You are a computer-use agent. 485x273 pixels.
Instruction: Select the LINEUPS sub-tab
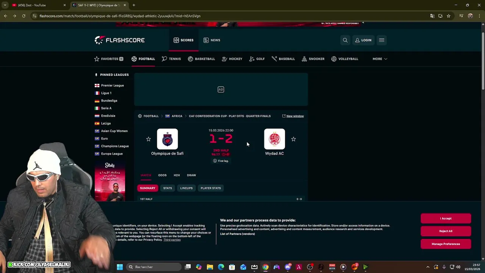click(186, 188)
